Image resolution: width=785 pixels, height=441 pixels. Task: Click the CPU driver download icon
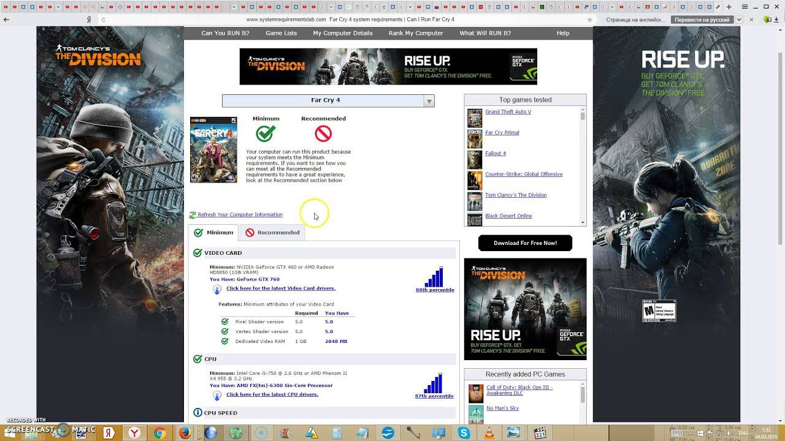(x=217, y=395)
